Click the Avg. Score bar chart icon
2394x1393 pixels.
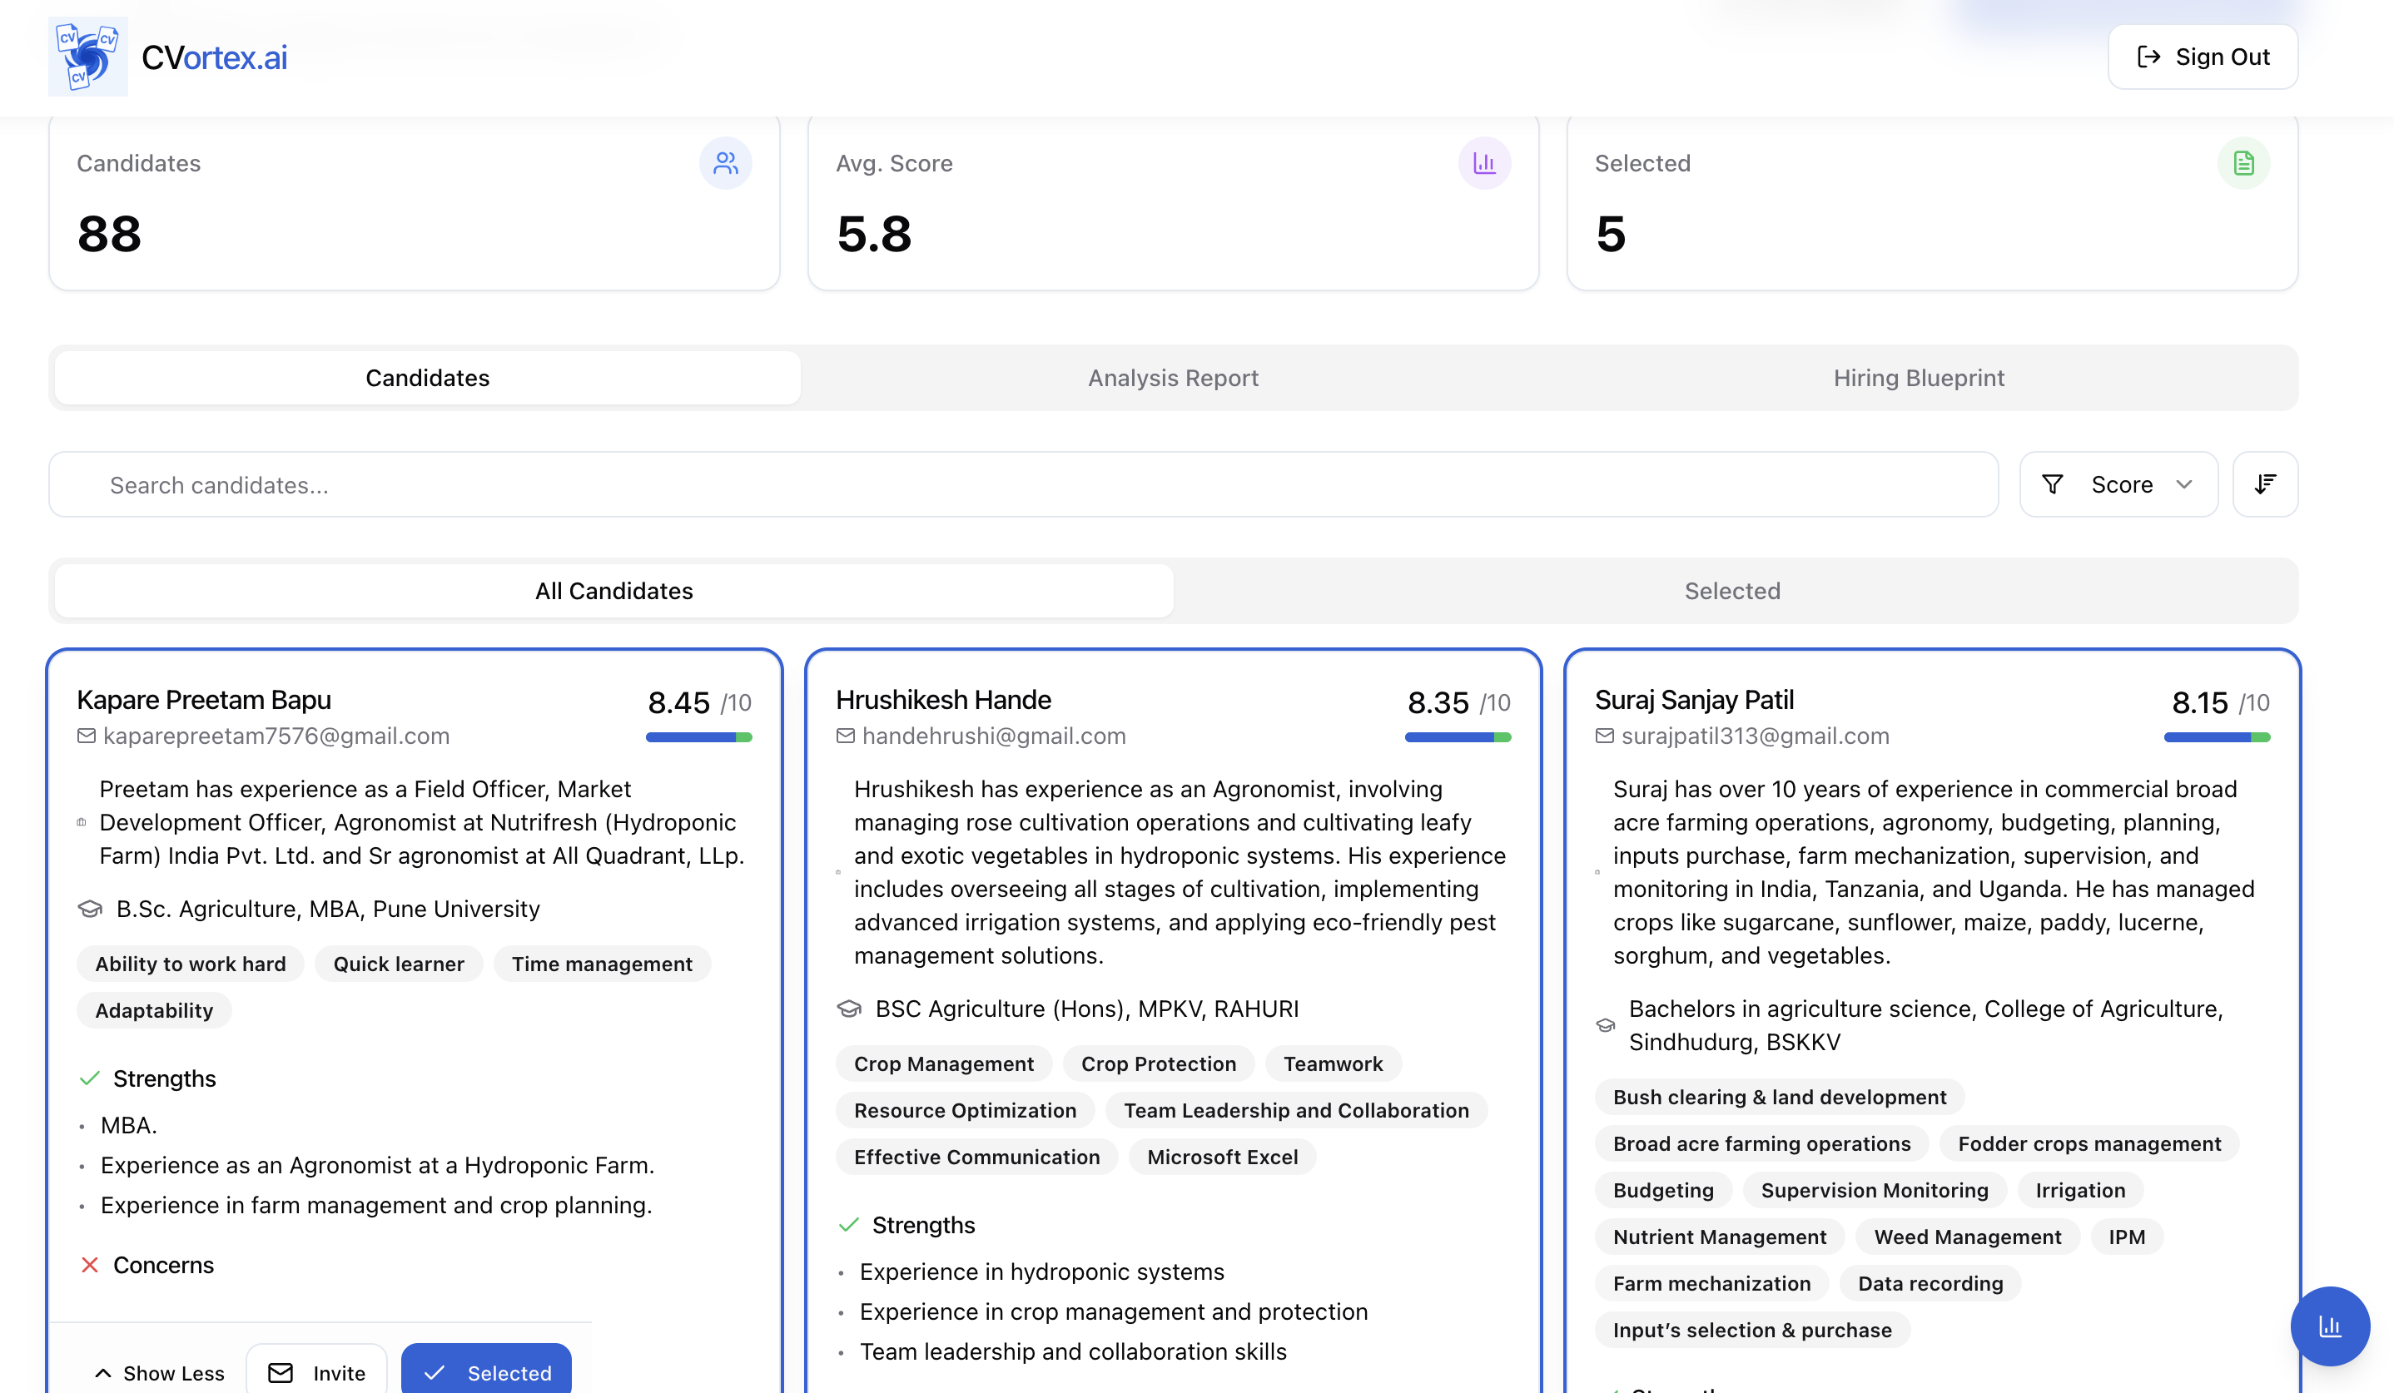tap(1484, 163)
